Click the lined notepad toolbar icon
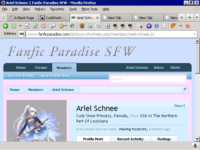 [164, 26]
